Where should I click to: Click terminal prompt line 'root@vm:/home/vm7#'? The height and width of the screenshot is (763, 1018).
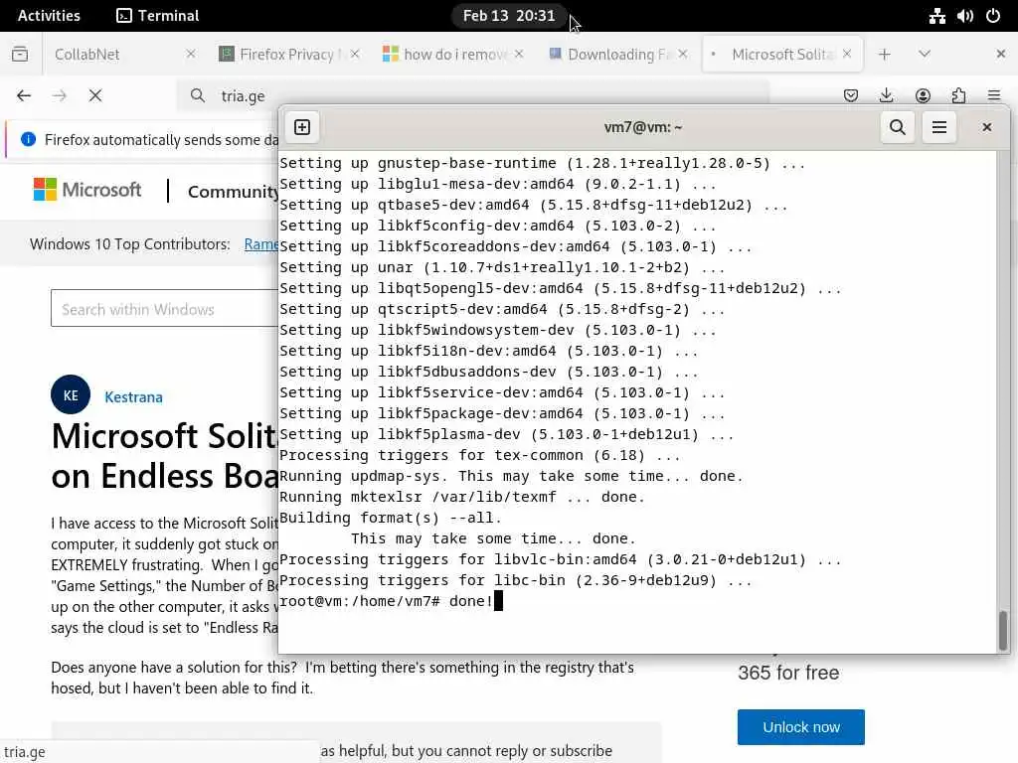tap(360, 601)
